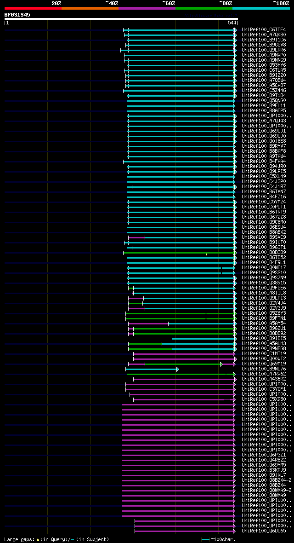Open hit UniRef100_C0PDT1
Image resolution: width=294 pixels, height=543 pixels.
tap(264, 207)
